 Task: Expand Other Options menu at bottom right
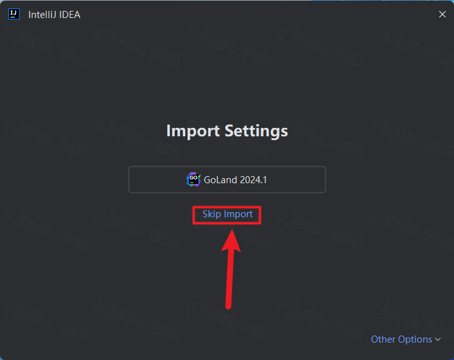pyautogui.click(x=405, y=339)
